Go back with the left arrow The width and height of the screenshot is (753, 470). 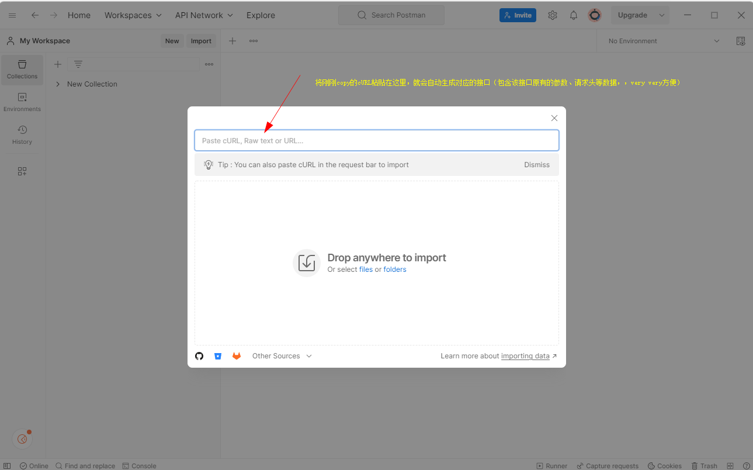click(x=35, y=15)
